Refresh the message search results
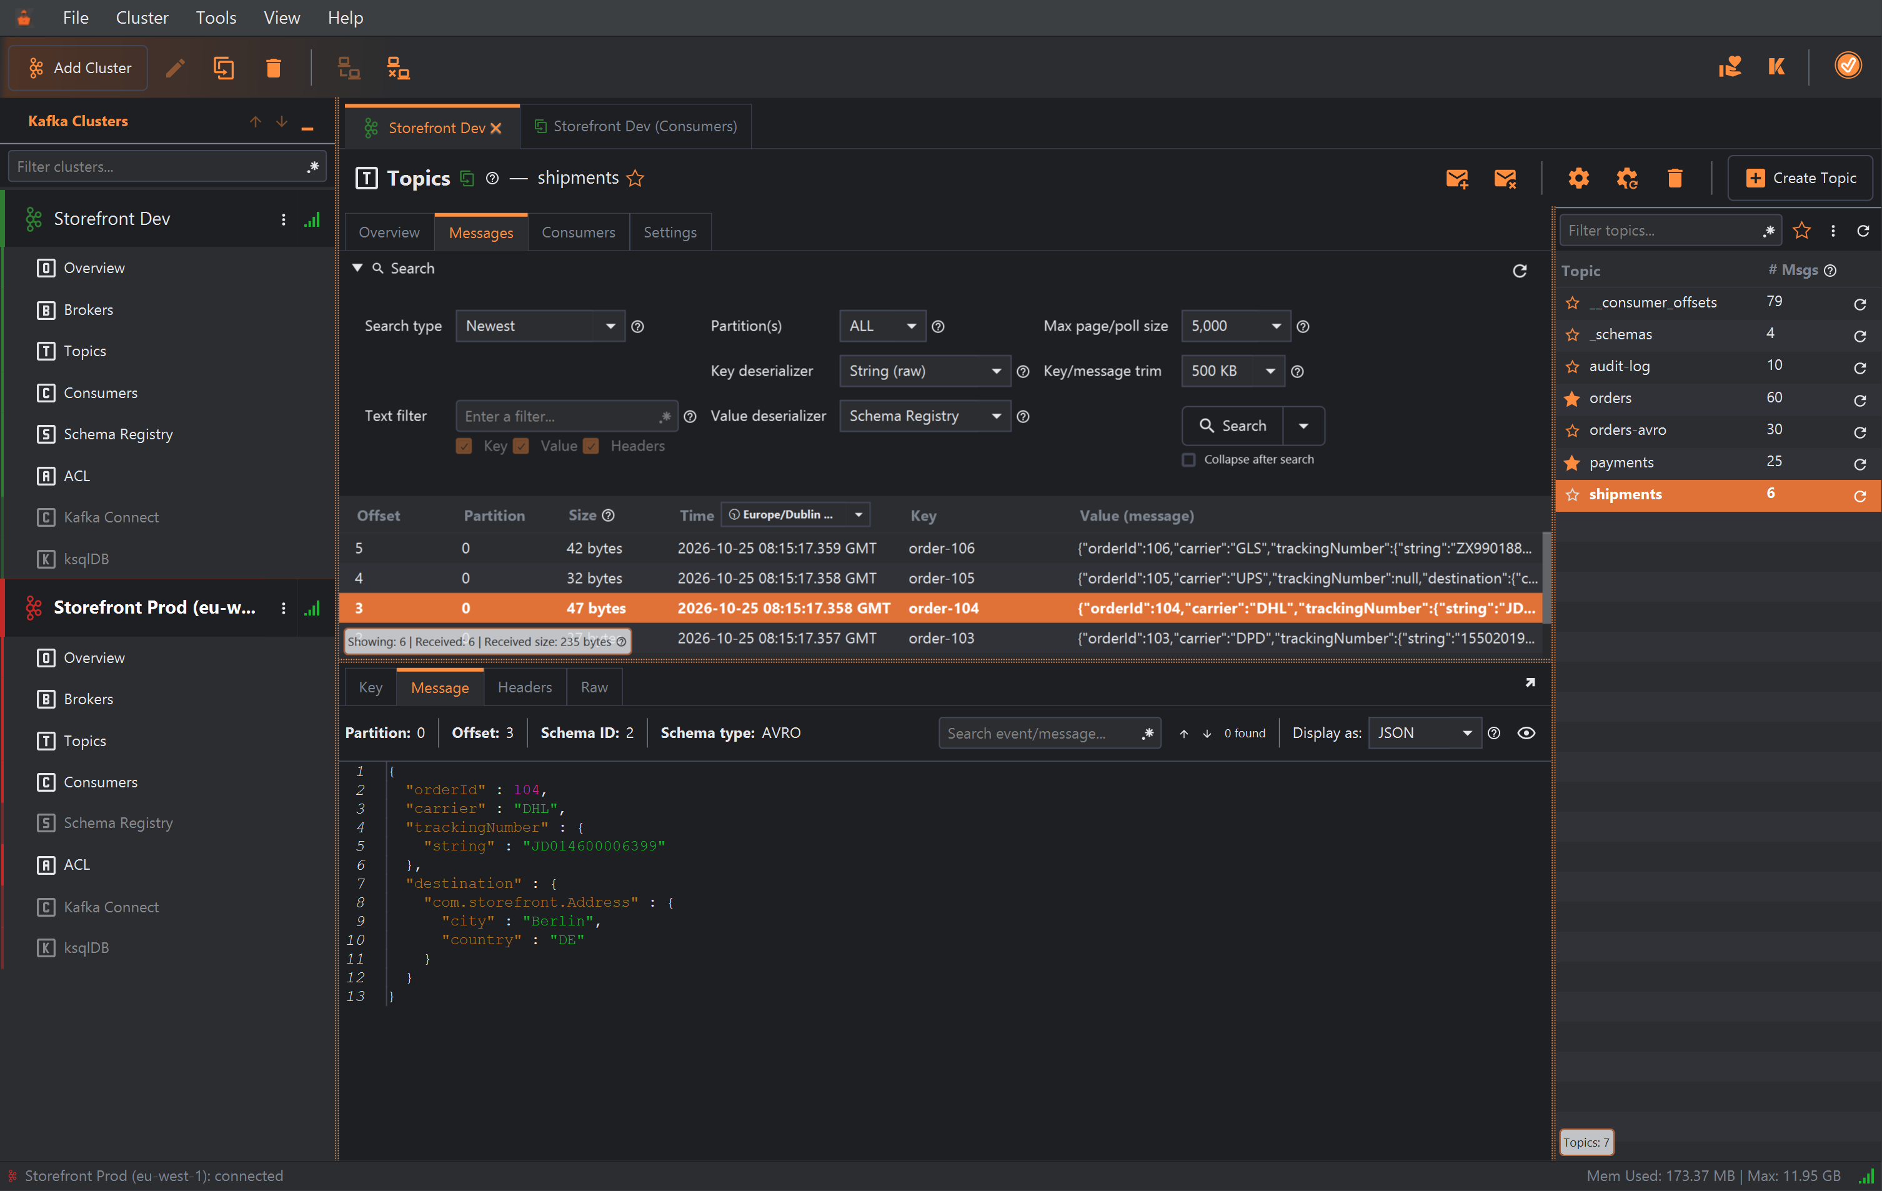1882x1191 pixels. point(1520,271)
